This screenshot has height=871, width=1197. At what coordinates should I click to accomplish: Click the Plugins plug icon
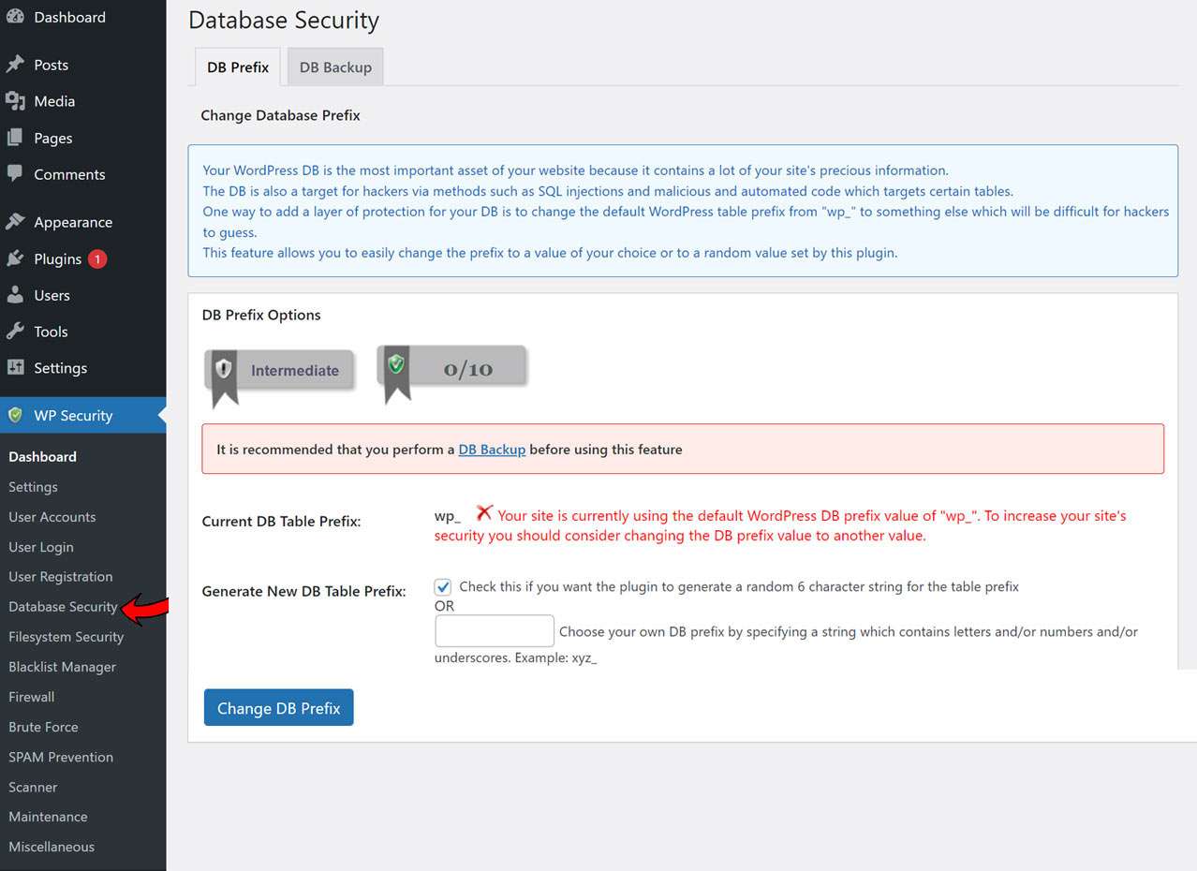point(15,258)
